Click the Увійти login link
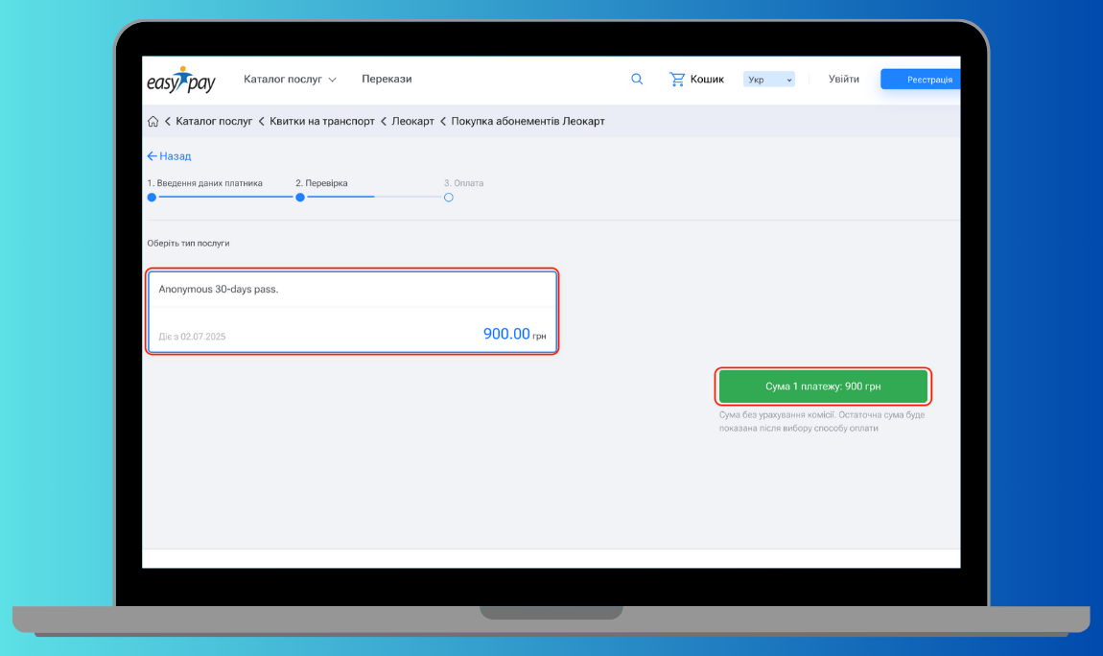Viewport: 1103px width, 656px height. (x=843, y=79)
